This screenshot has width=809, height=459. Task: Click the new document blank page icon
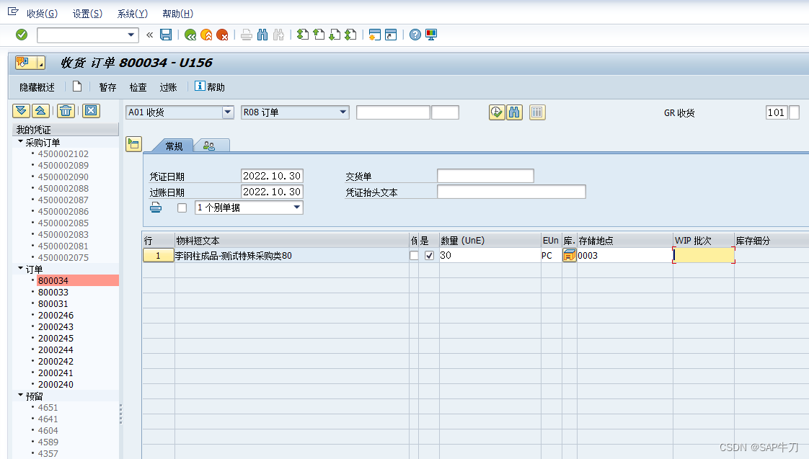(x=77, y=86)
